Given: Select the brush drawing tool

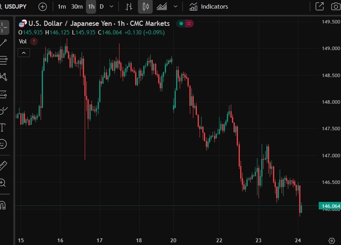Looking at the screenshot, I should (4, 111).
